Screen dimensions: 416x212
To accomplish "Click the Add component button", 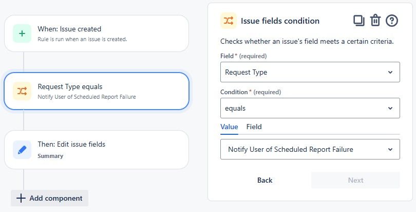I will (49, 198).
